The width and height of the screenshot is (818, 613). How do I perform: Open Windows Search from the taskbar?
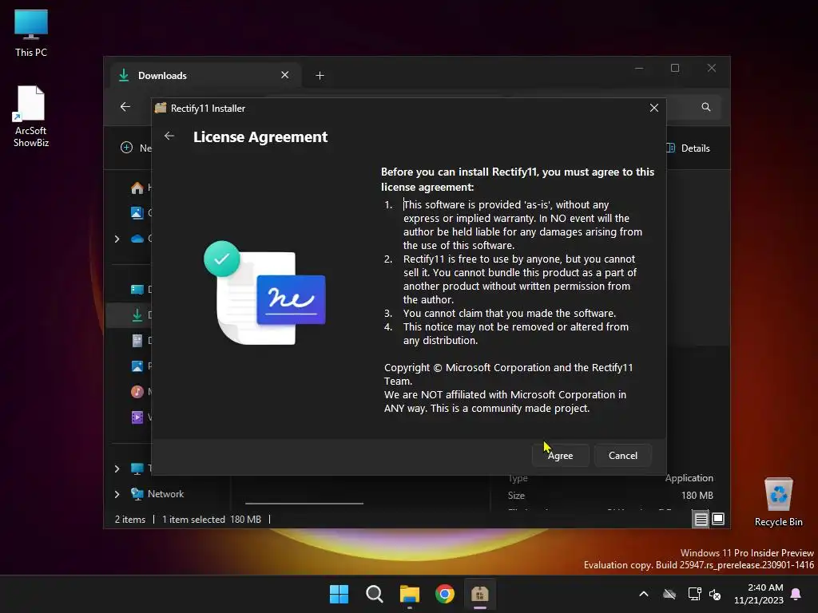click(375, 594)
